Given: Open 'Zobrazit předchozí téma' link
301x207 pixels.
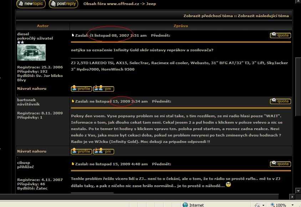Looking at the screenshot, I should (x=208, y=16).
